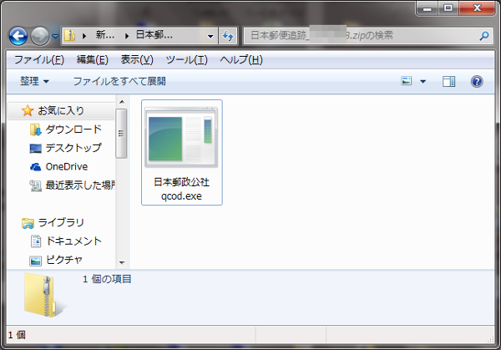Open the ヘルプ(H) menu
Image resolution: width=501 pixels, height=350 pixels.
coord(241,60)
